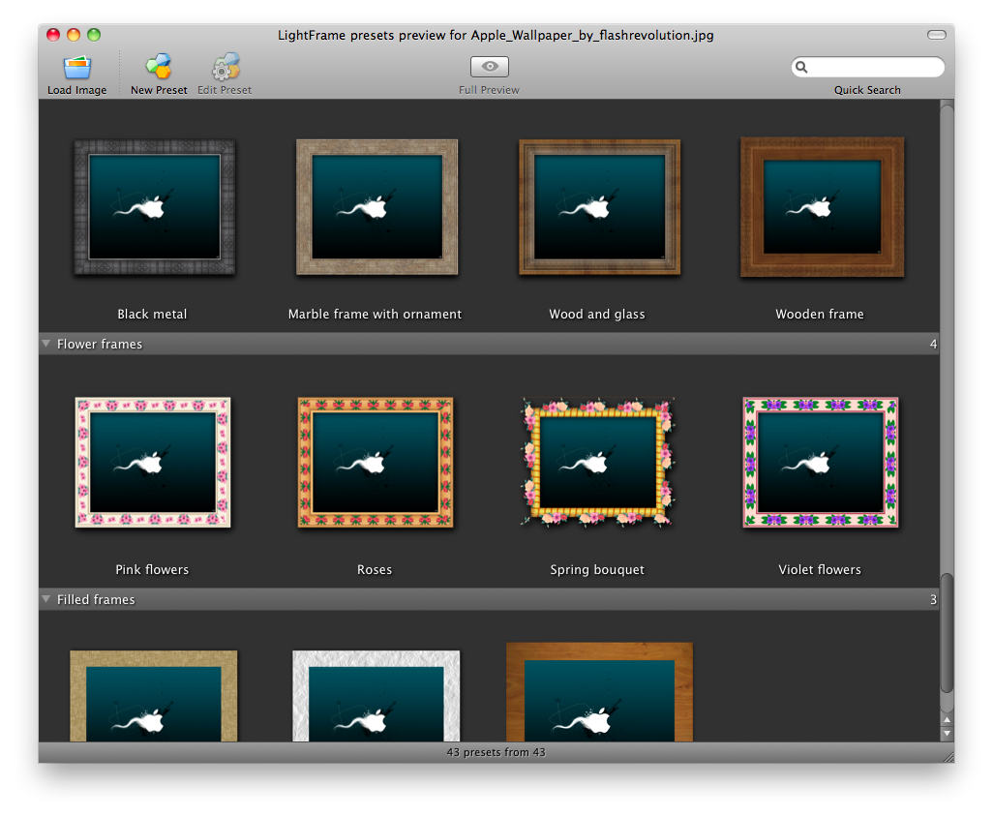
Task: Click the magnifier icon in Quick Search
Action: click(x=801, y=67)
